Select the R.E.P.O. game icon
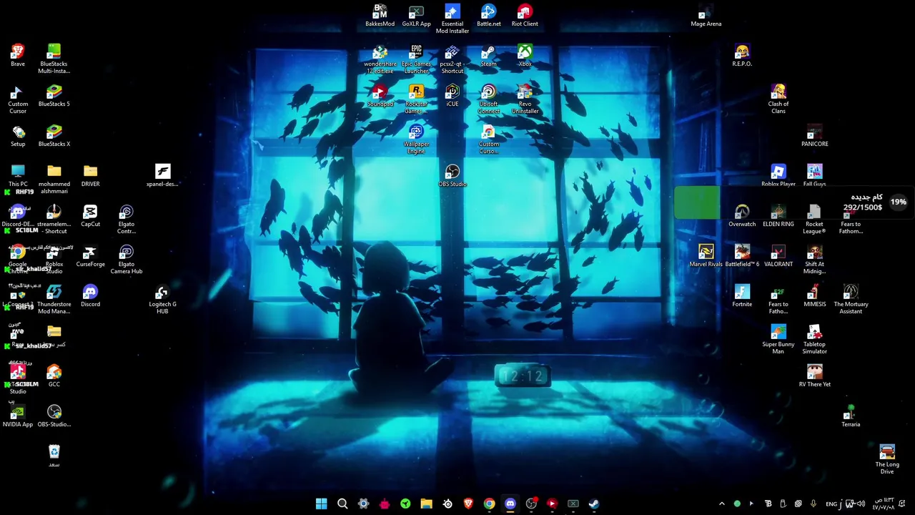Viewport: 915px width, 515px height. (x=742, y=56)
